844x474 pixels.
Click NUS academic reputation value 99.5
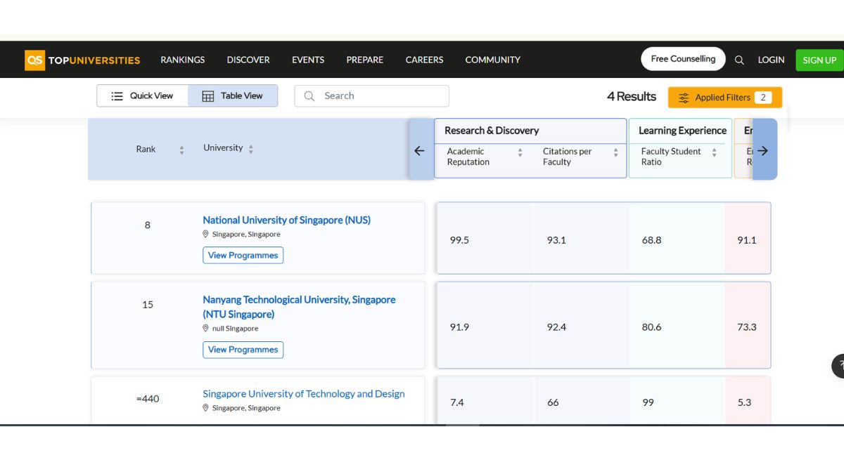[459, 240]
